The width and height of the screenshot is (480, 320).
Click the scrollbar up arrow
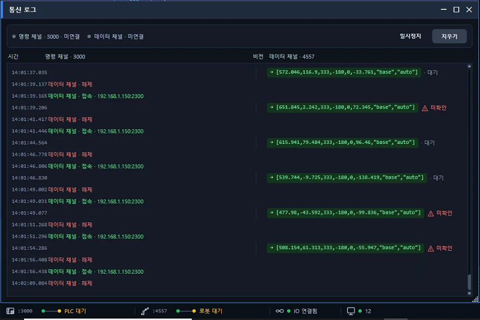(469, 66)
